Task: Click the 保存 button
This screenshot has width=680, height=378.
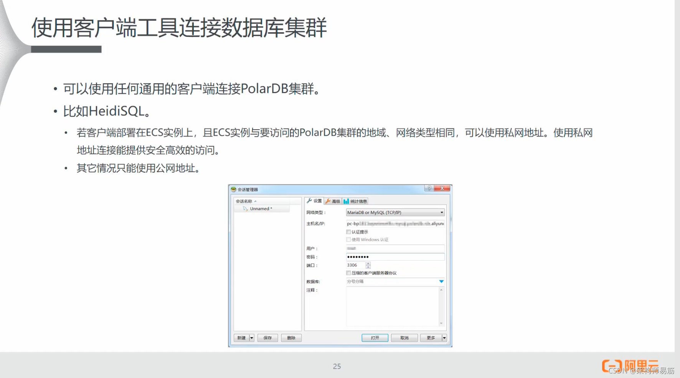Action: 267,338
